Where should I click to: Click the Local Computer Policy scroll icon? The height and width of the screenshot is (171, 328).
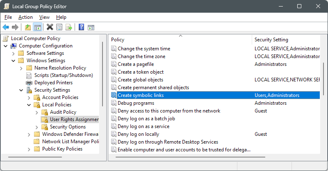6,38
